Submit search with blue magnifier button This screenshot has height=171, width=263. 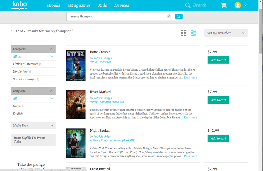pos(179,16)
